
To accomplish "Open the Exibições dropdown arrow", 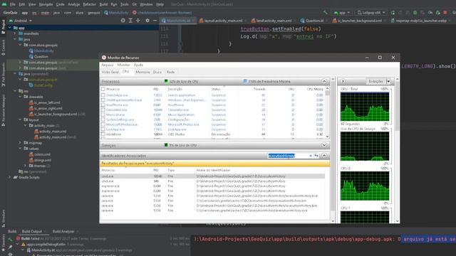I will [388, 81].
